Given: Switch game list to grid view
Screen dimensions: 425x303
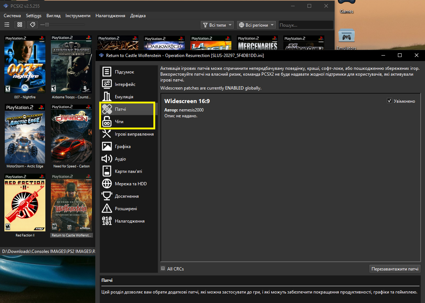Looking at the screenshot, I should pos(20,25).
